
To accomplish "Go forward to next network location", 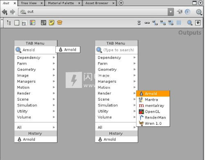I will point(13,12).
